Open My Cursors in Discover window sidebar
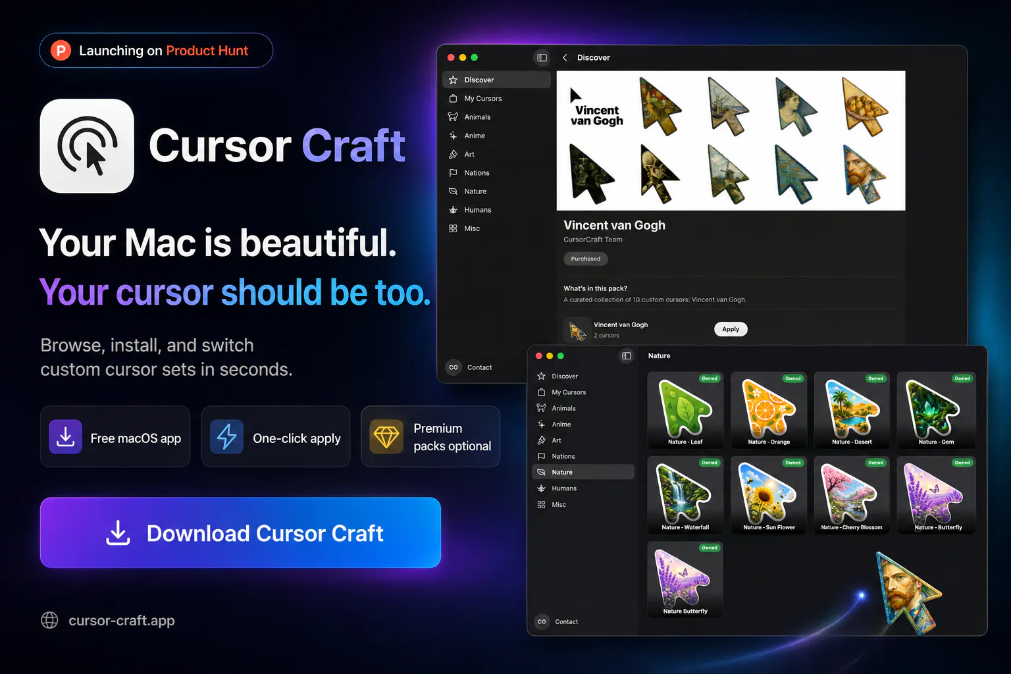Image resolution: width=1011 pixels, height=674 pixels. pyautogui.click(x=496, y=99)
